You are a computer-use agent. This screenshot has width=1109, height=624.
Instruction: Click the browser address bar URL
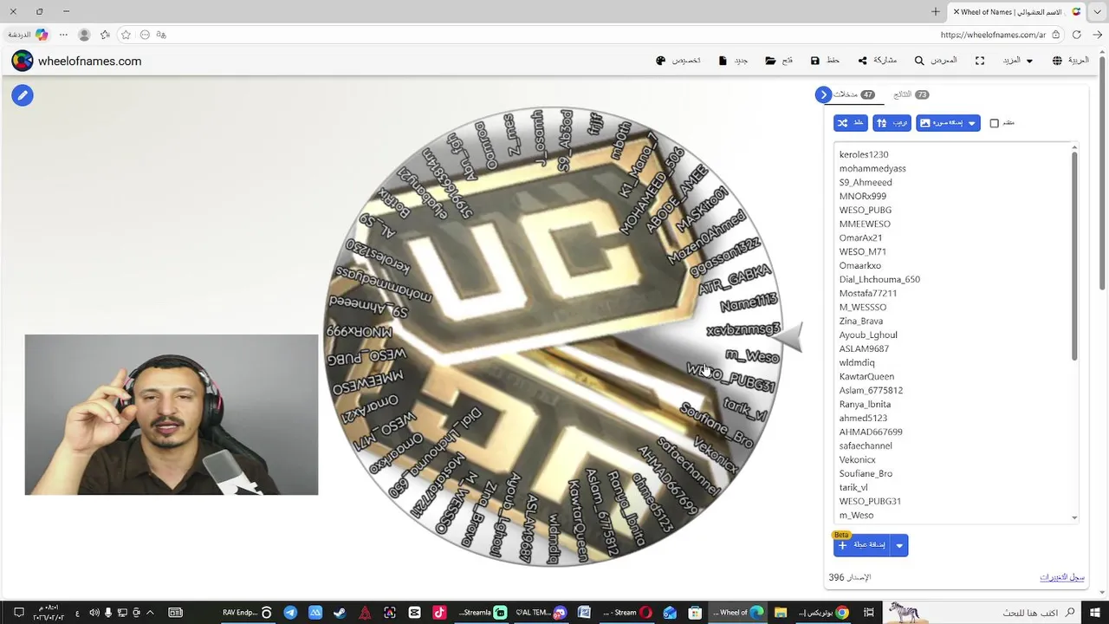pyautogui.click(x=993, y=35)
